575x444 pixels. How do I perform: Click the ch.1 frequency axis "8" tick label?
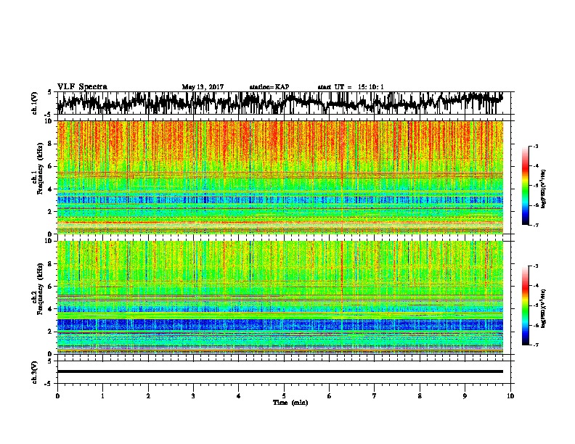pyautogui.click(x=51, y=144)
